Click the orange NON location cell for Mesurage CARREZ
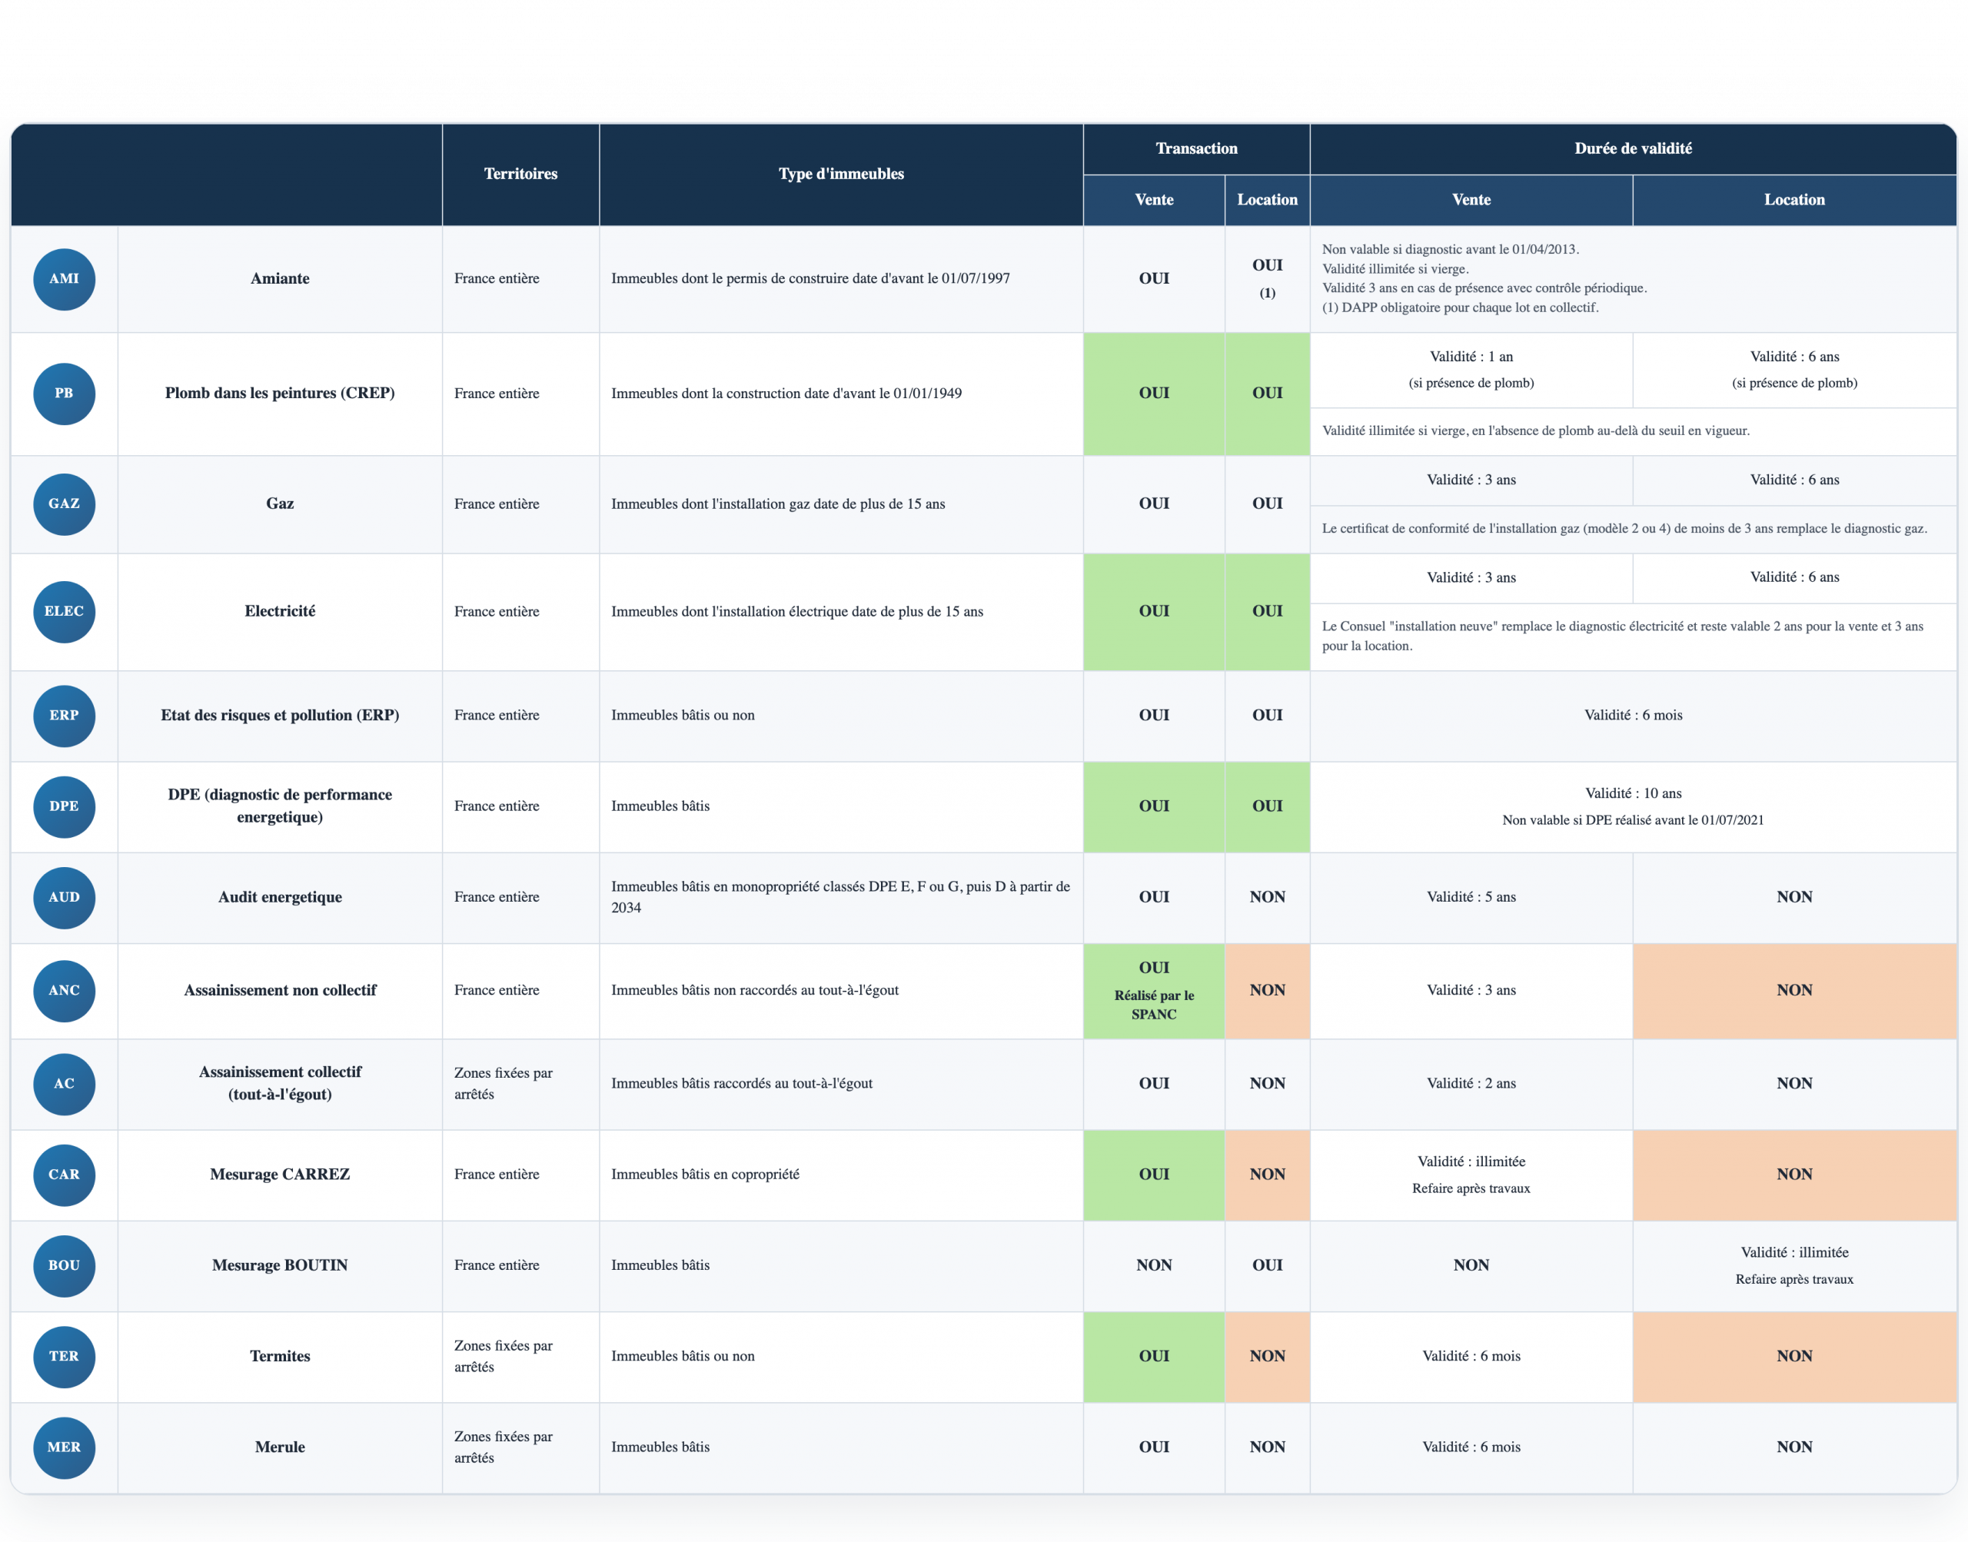 (x=1267, y=1175)
